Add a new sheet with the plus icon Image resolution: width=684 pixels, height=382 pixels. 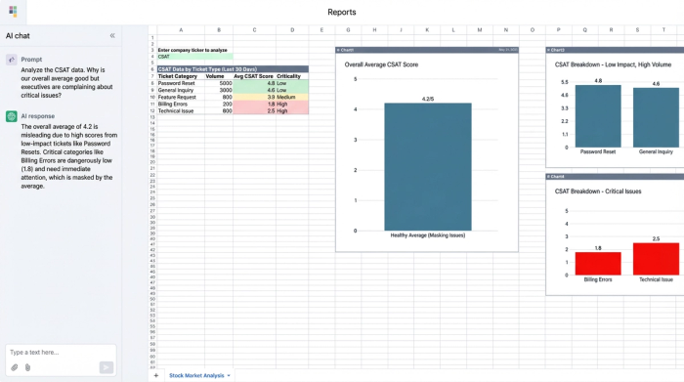click(x=156, y=375)
